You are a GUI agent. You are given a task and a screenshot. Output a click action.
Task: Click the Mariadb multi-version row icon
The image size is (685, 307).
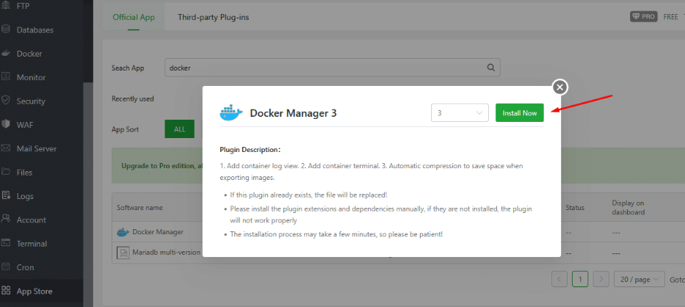[x=123, y=253]
